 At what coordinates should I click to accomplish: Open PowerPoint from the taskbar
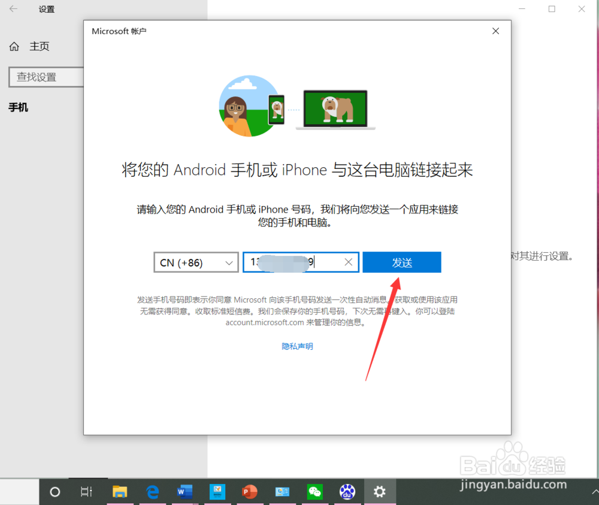[x=250, y=491]
